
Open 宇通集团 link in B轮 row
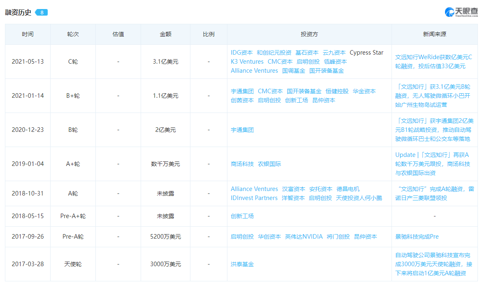[x=242, y=130]
